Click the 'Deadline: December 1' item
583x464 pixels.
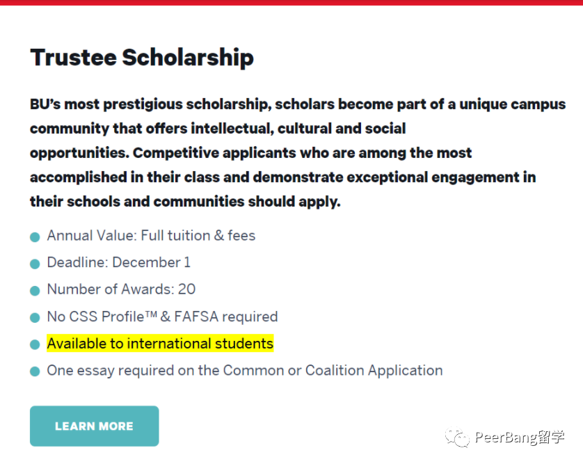tap(118, 262)
